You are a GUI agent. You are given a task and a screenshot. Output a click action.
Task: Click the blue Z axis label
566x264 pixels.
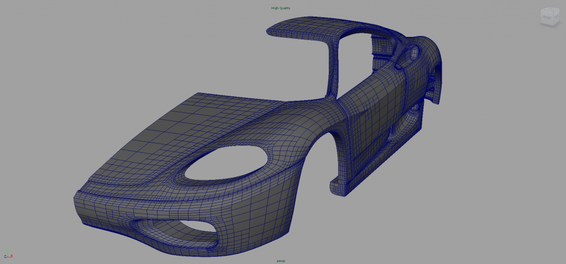point(4,257)
